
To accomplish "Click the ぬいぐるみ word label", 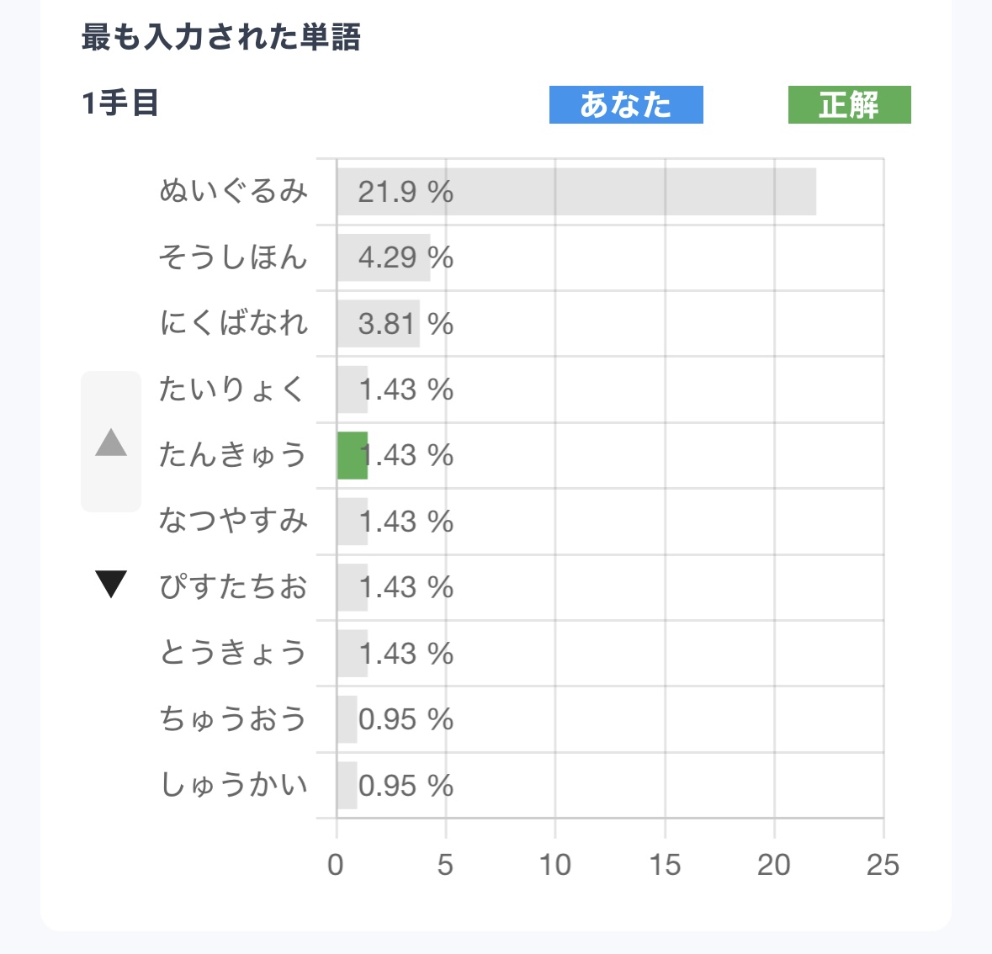I will pos(233,192).
